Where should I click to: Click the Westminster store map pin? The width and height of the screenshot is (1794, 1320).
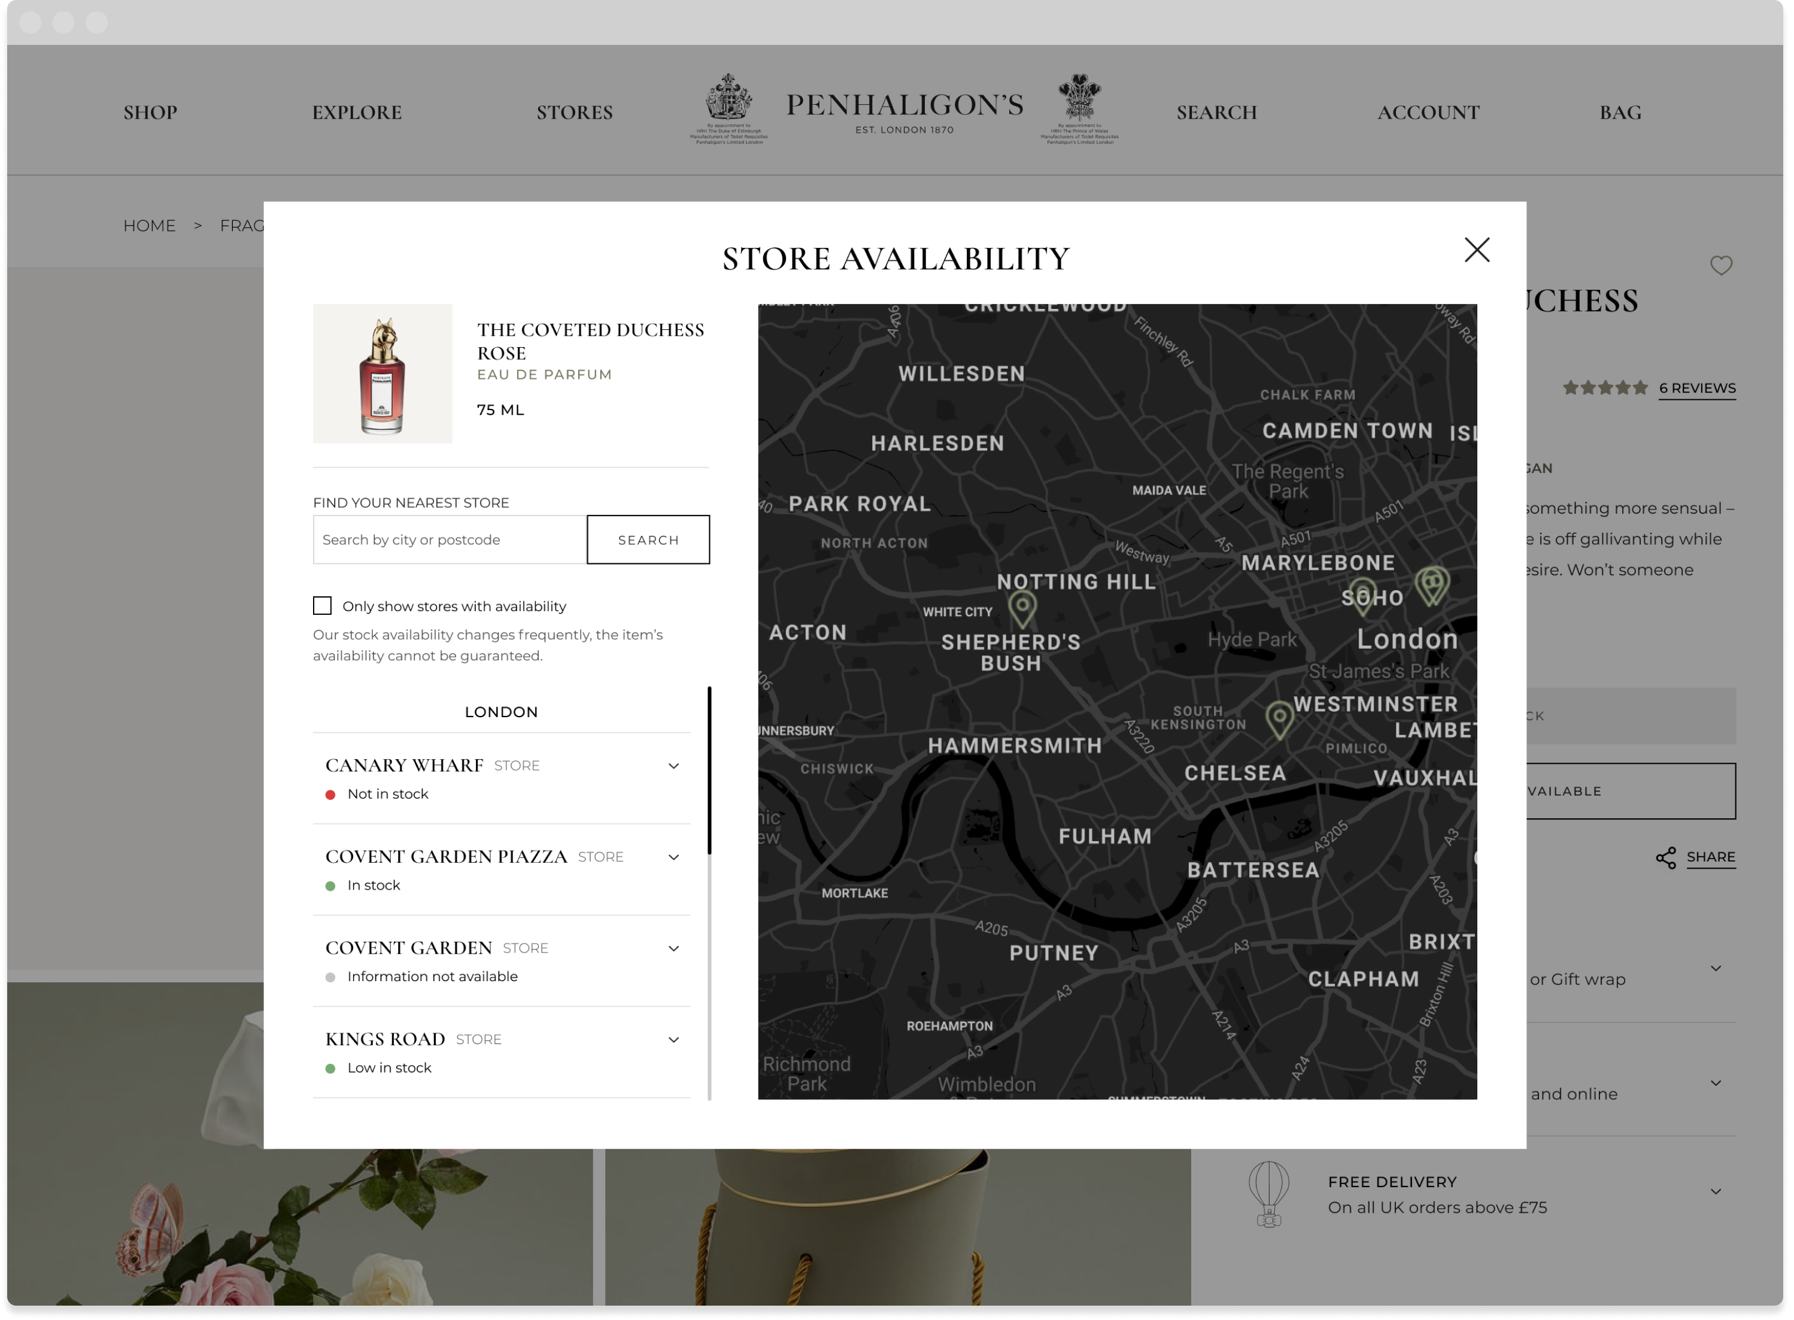(x=1280, y=715)
